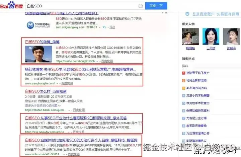Open 百度快照 for the 百度知道 result
The height and width of the screenshot is (157, 241).
[79, 110]
